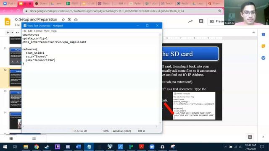Viewport: 269px width, 151px height.
Task: Open the comment history icon
Action: [x=201, y=21]
